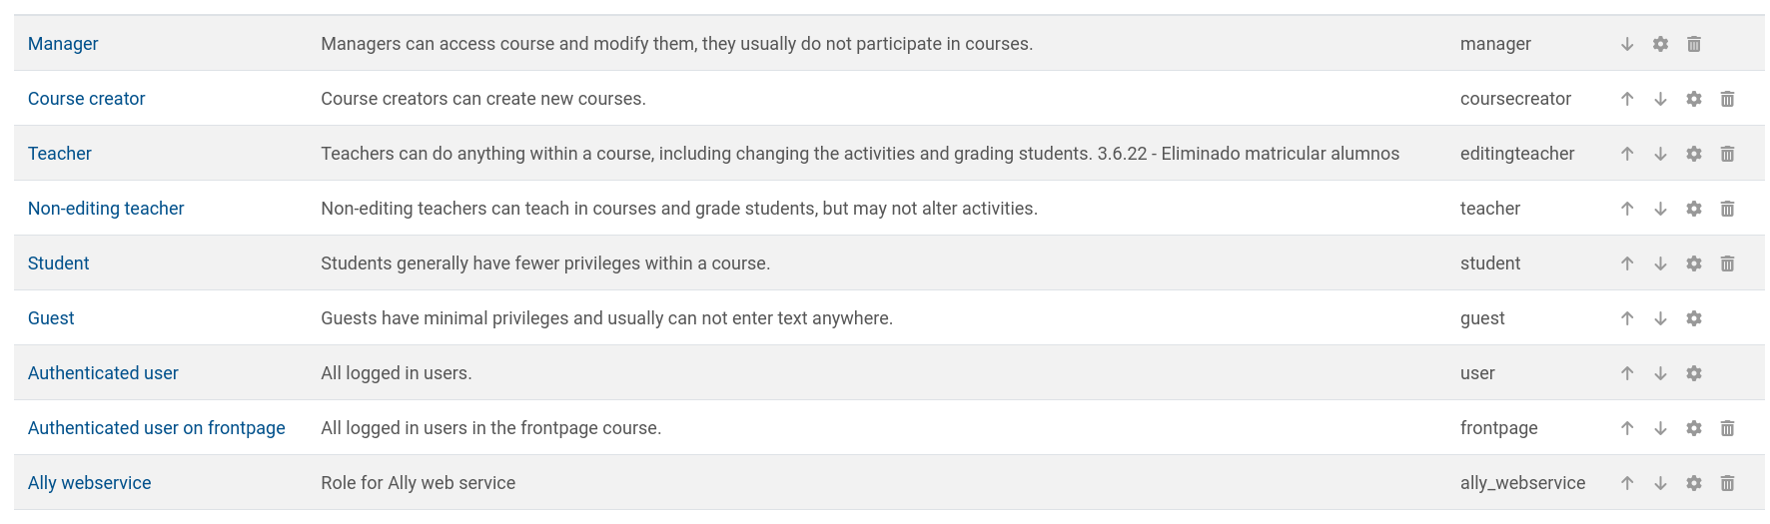
Task: Move Guest role down
Action: (x=1660, y=318)
